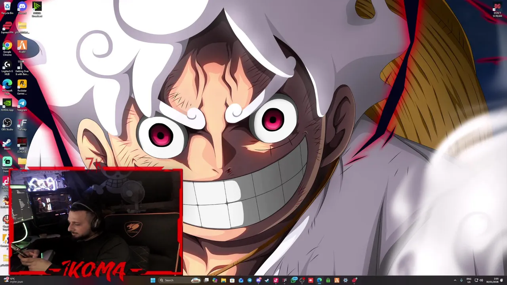Select the NVIDIA App desktop icon

[7, 105]
